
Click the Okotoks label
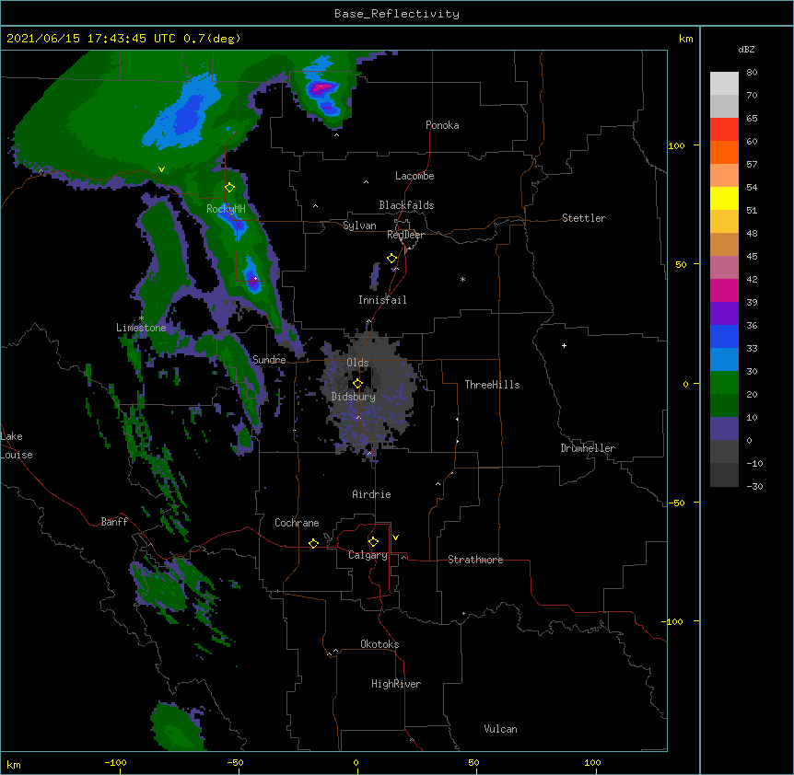click(x=379, y=644)
